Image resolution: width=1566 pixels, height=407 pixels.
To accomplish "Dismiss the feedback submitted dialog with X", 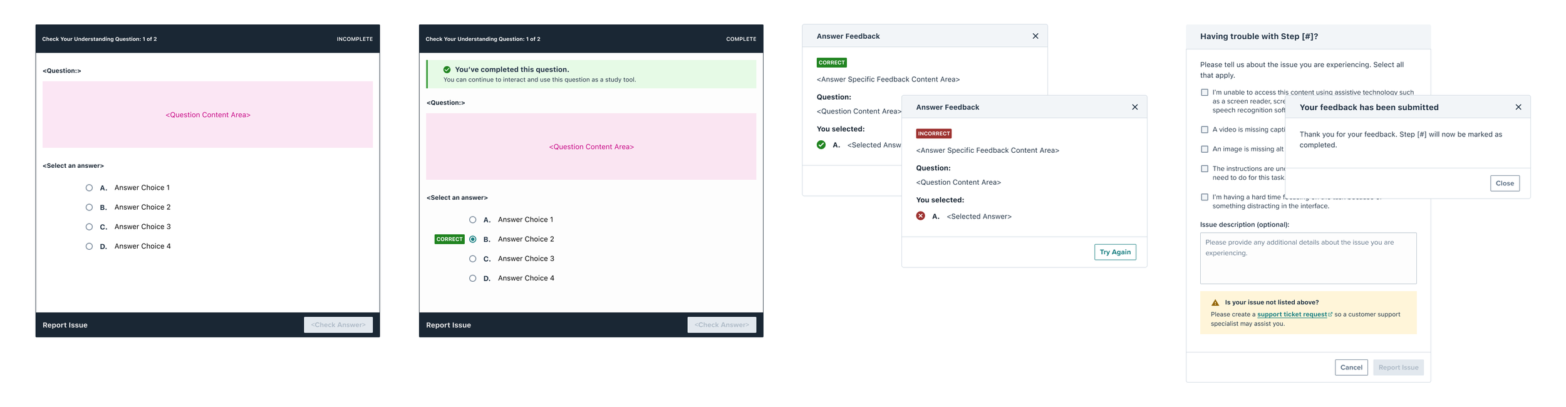I will pos(1518,107).
